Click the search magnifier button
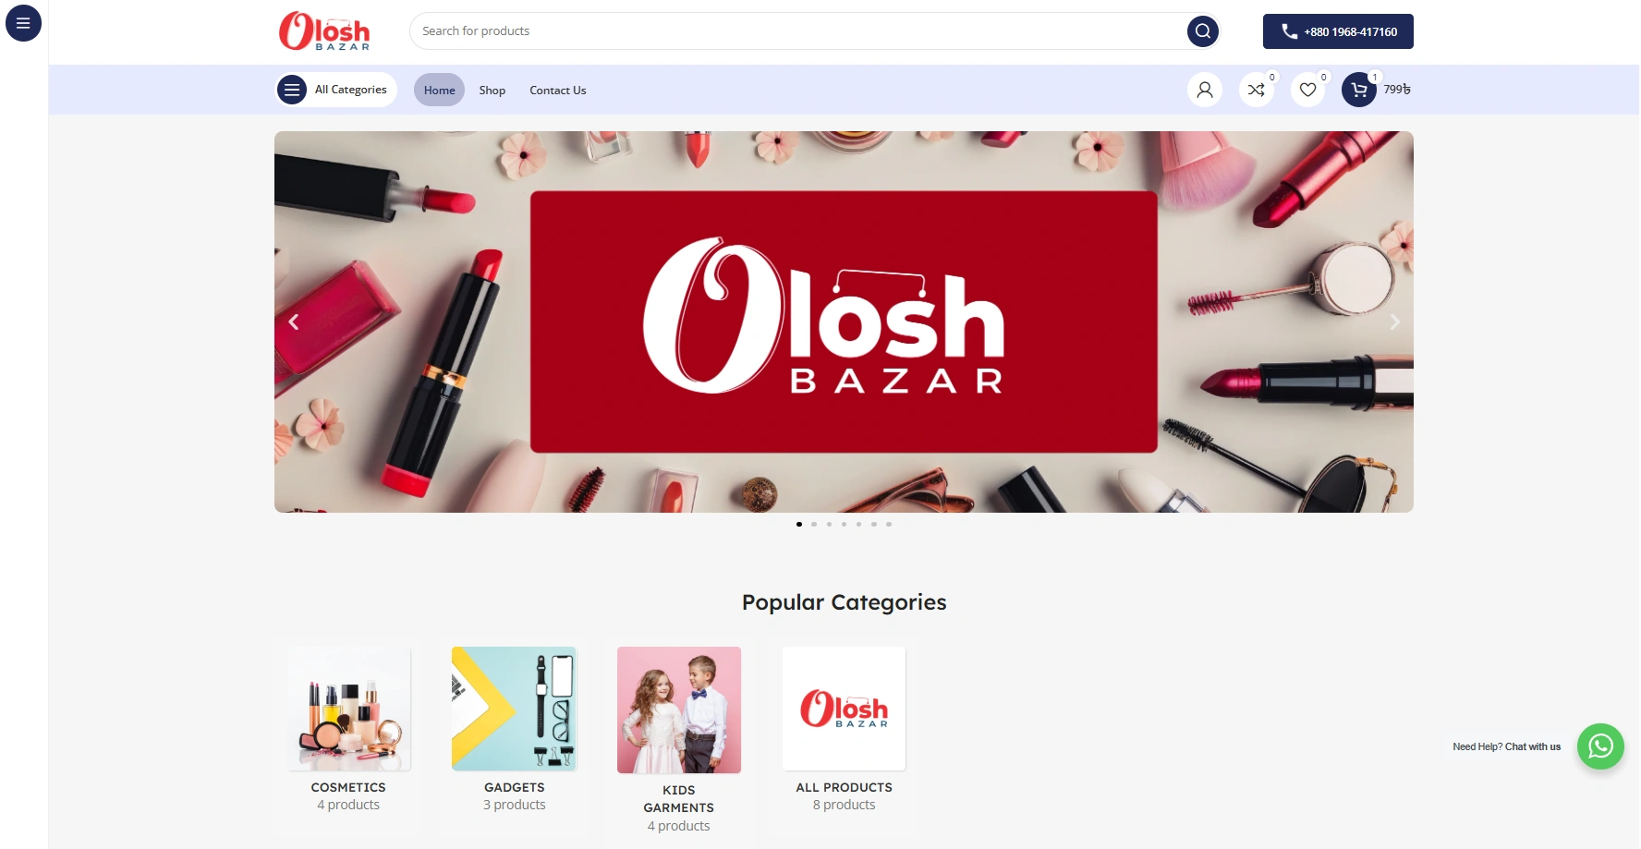Viewport: 1641px width, 849px height. coord(1202,31)
